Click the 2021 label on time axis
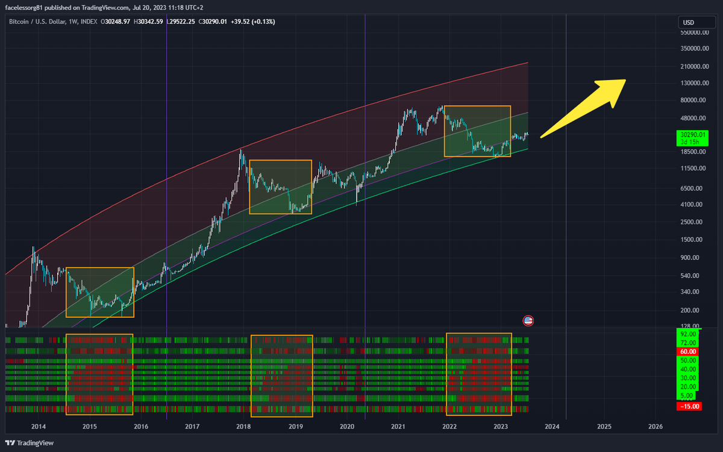Viewport: 723px width, 452px height. pos(398,426)
